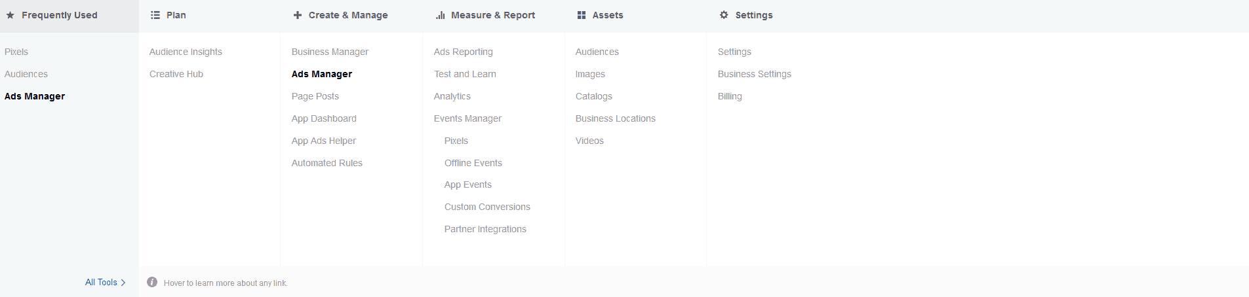Click the 'Hover to learn more about any link' text
This screenshot has height=297, width=1249.
click(226, 283)
